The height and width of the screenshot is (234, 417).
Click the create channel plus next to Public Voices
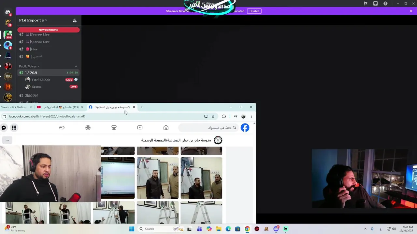click(76, 66)
